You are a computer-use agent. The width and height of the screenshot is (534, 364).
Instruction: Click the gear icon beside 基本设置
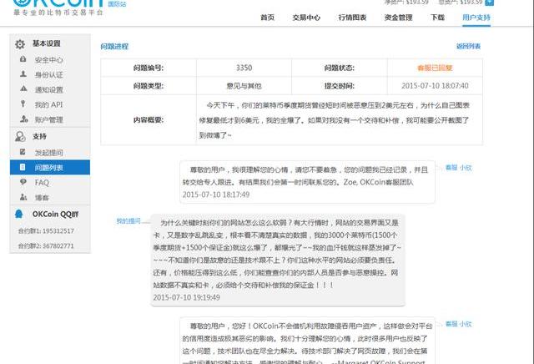20,43
